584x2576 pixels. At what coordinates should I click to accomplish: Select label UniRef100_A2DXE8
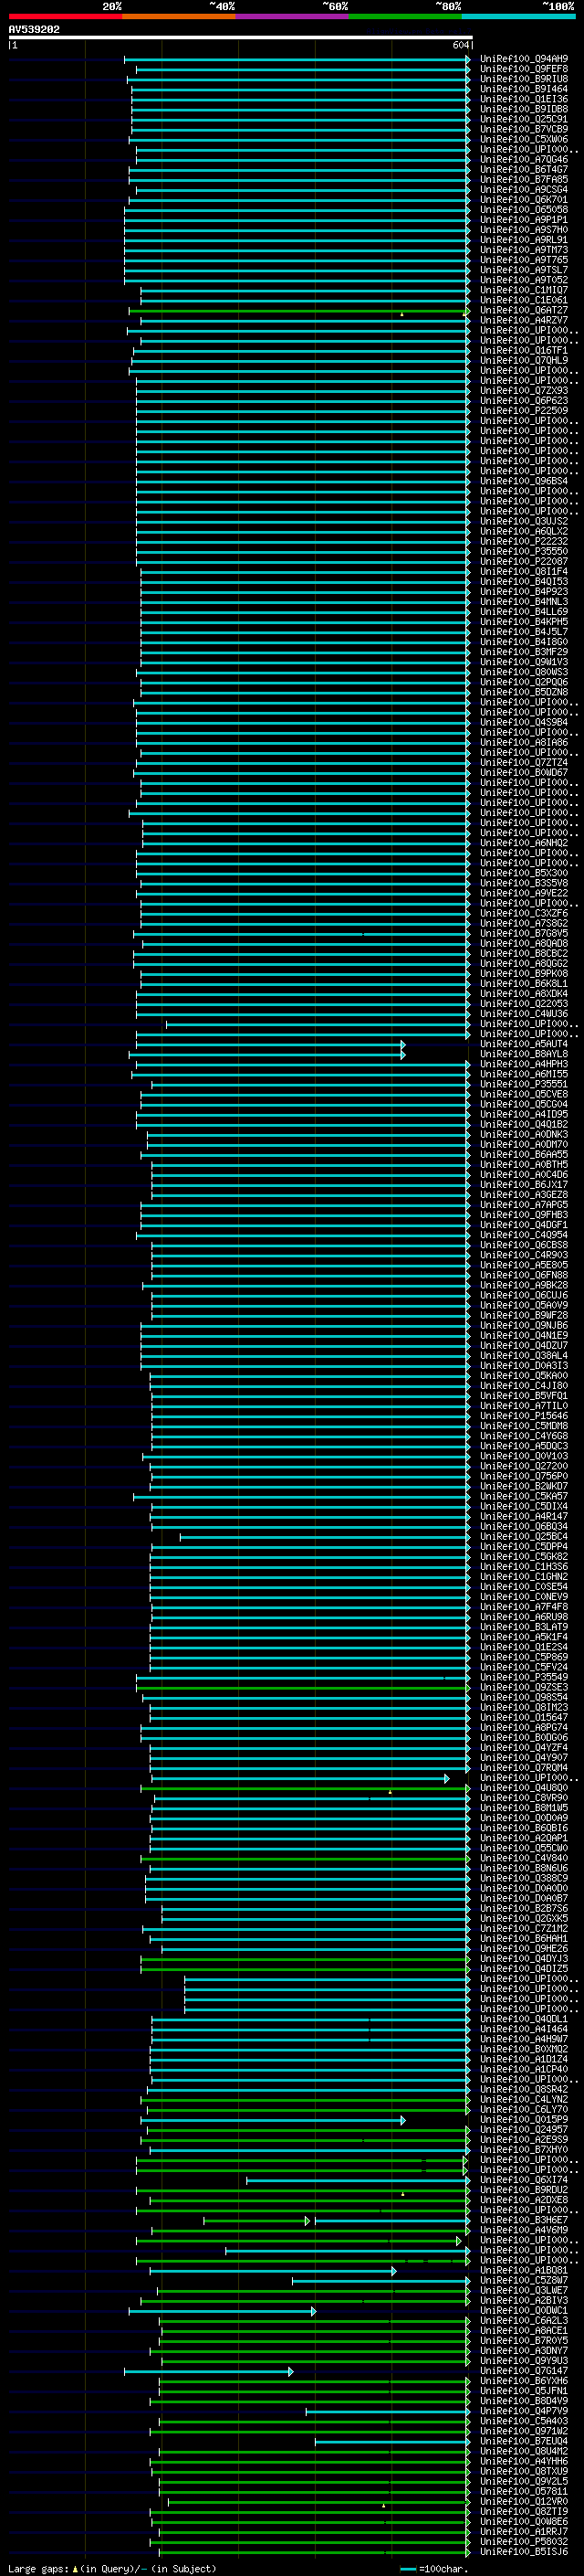click(524, 2200)
